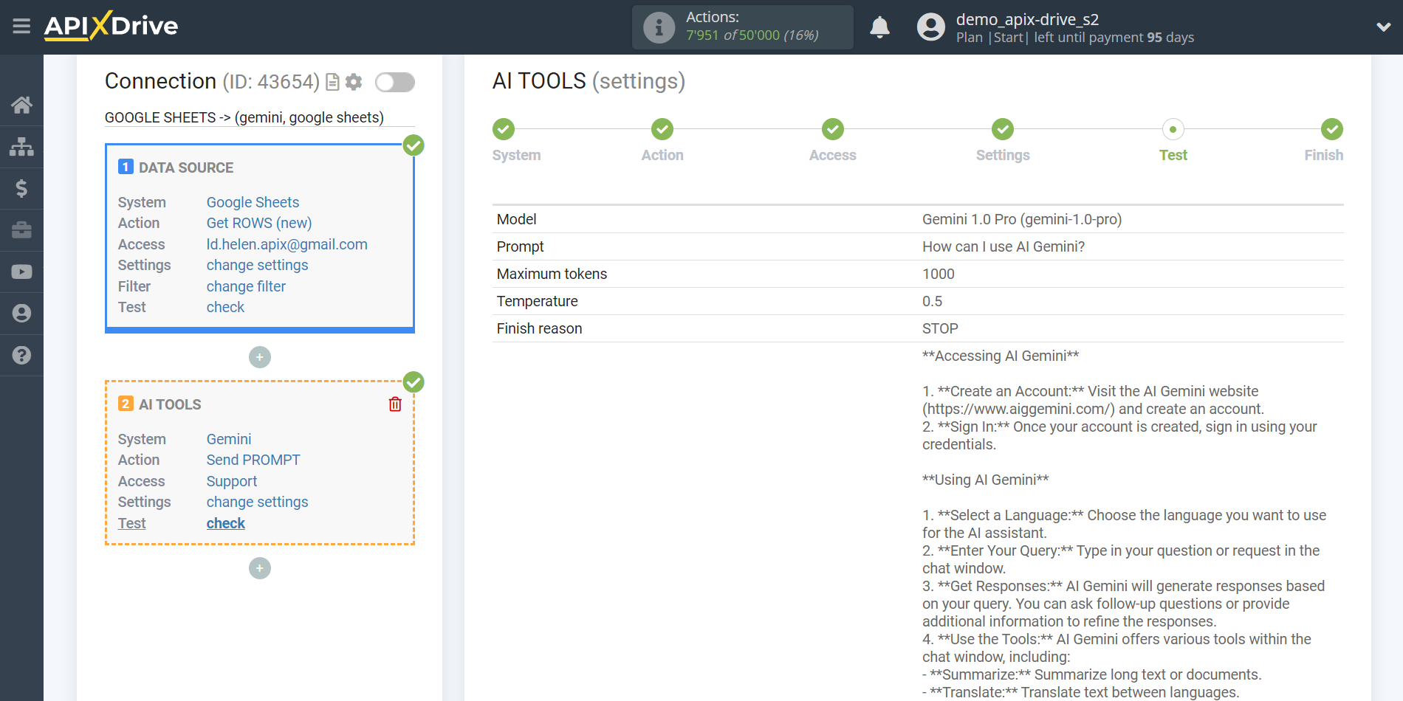Click the DATA SOURCE green checkmark badge

coord(414,145)
